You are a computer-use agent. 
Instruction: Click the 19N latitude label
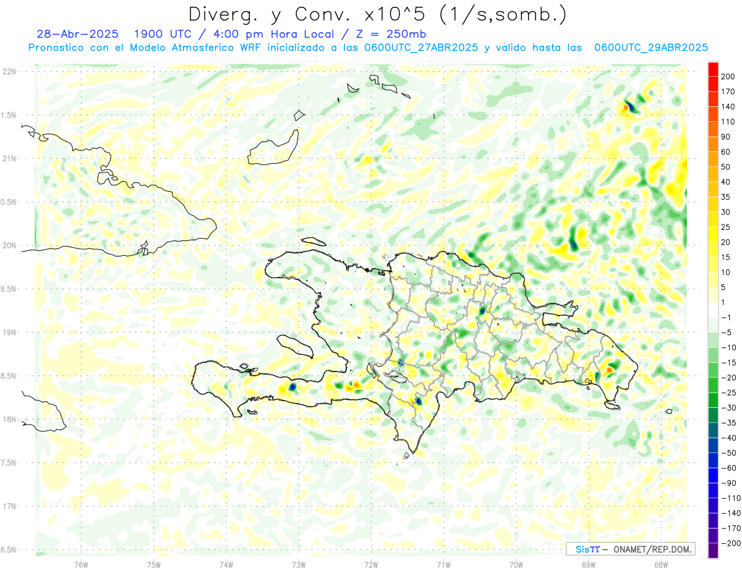[x=9, y=333]
